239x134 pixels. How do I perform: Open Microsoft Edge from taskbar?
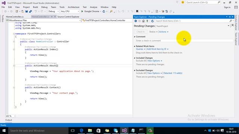81,131
